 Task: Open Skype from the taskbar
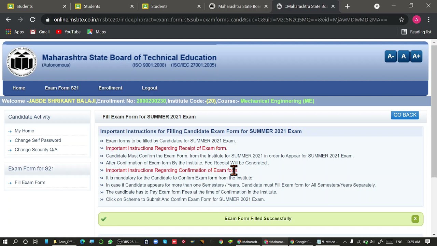coord(165,242)
